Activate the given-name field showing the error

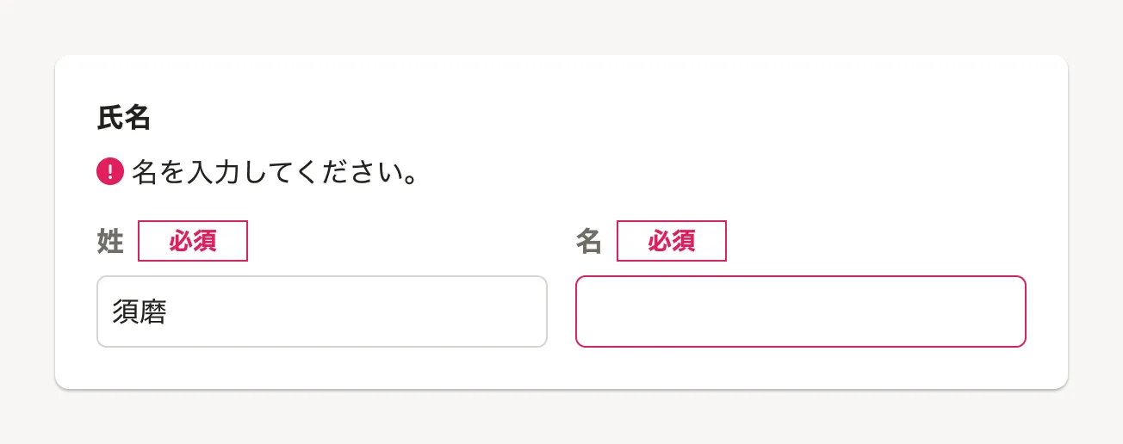pyautogui.click(x=800, y=311)
